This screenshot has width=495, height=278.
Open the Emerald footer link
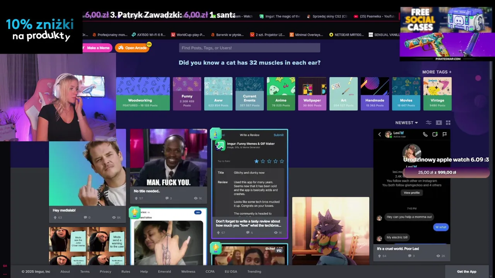pyautogui.click(x=164, y=271)
